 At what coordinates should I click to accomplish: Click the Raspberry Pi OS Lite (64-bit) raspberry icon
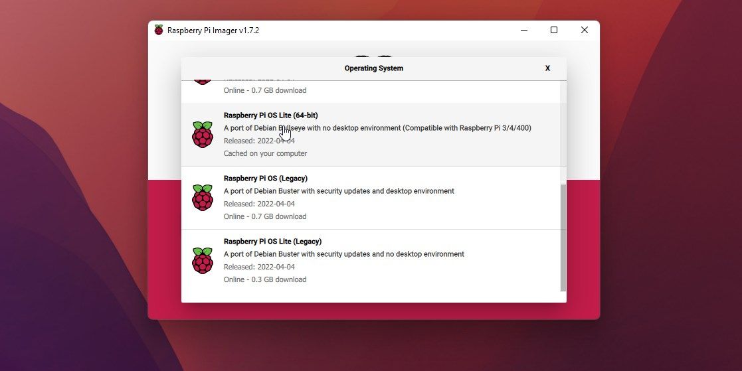click(203, 135)
